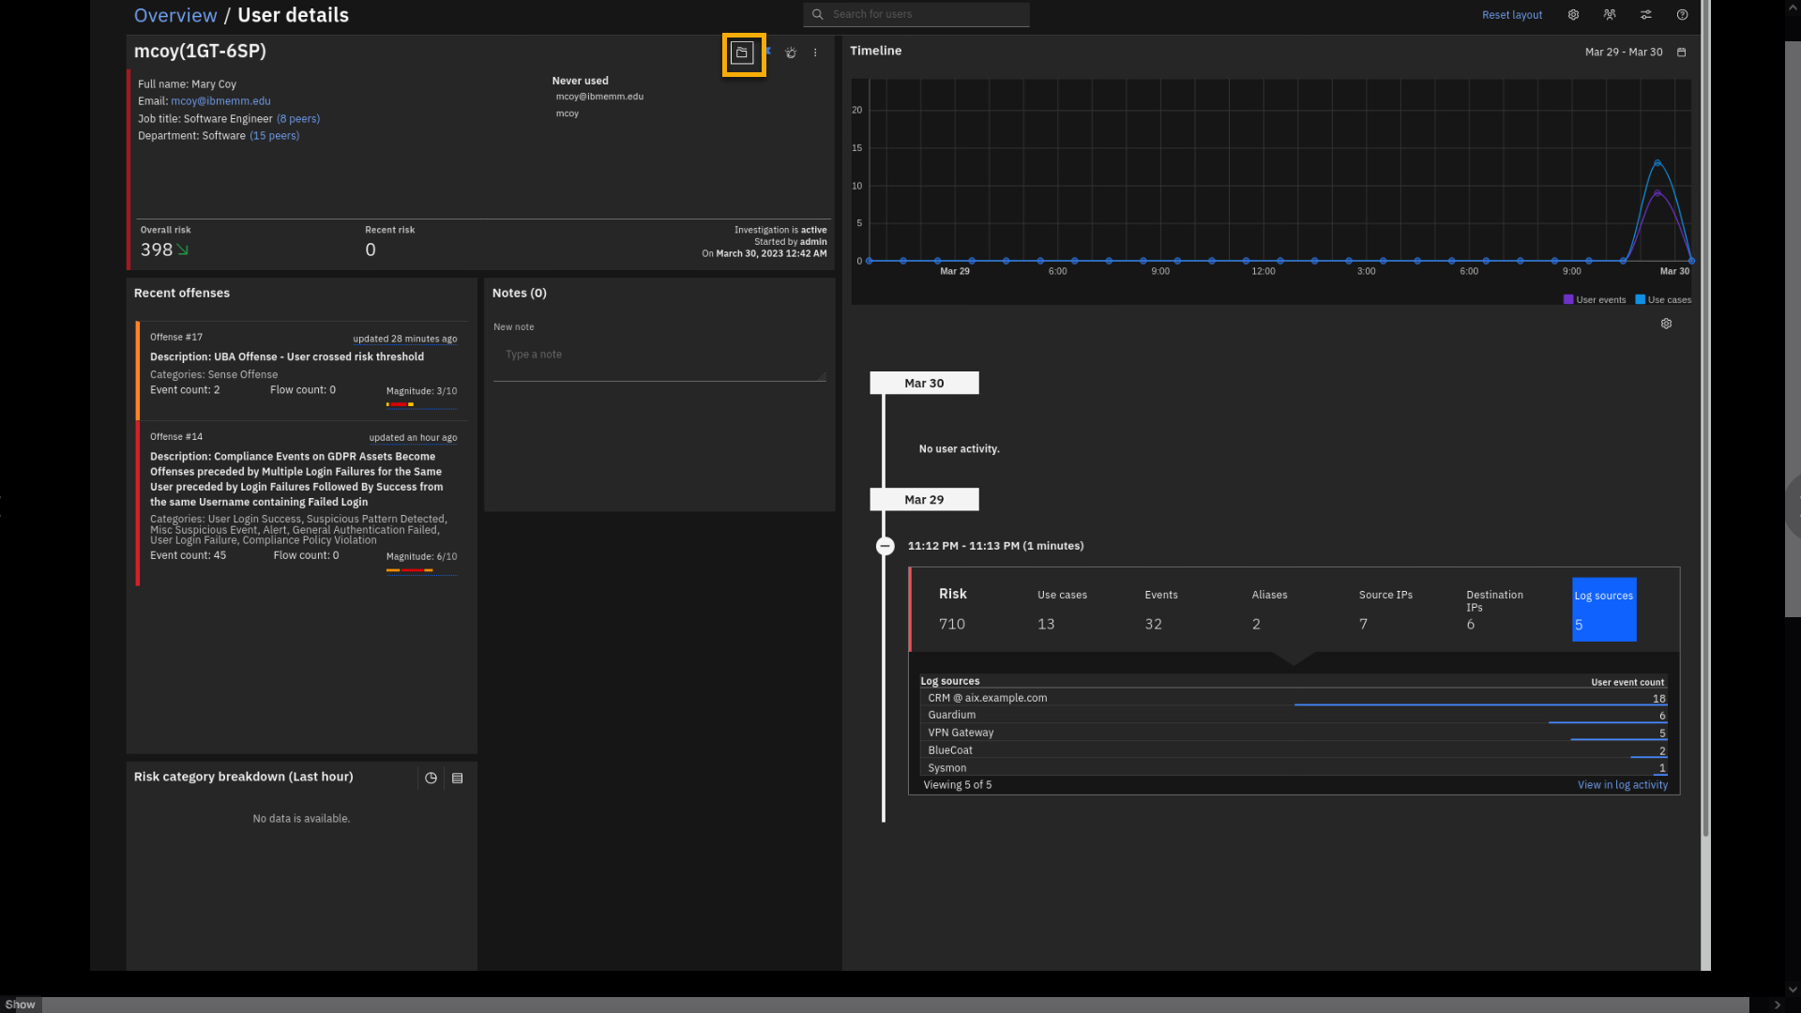Open the user card overflow menu
This screenshot has height=1013, width=1801.
(815, 53)
